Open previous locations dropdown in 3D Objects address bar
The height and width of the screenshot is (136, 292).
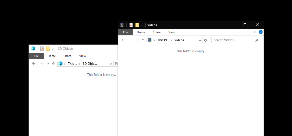click(111, 64)
